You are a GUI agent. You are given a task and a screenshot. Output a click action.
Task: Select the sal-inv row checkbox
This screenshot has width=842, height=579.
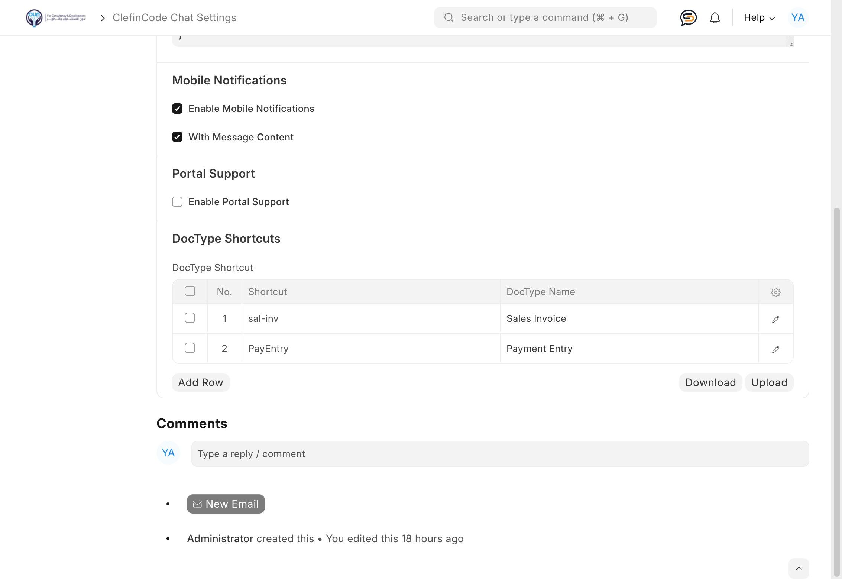point(190,318)
